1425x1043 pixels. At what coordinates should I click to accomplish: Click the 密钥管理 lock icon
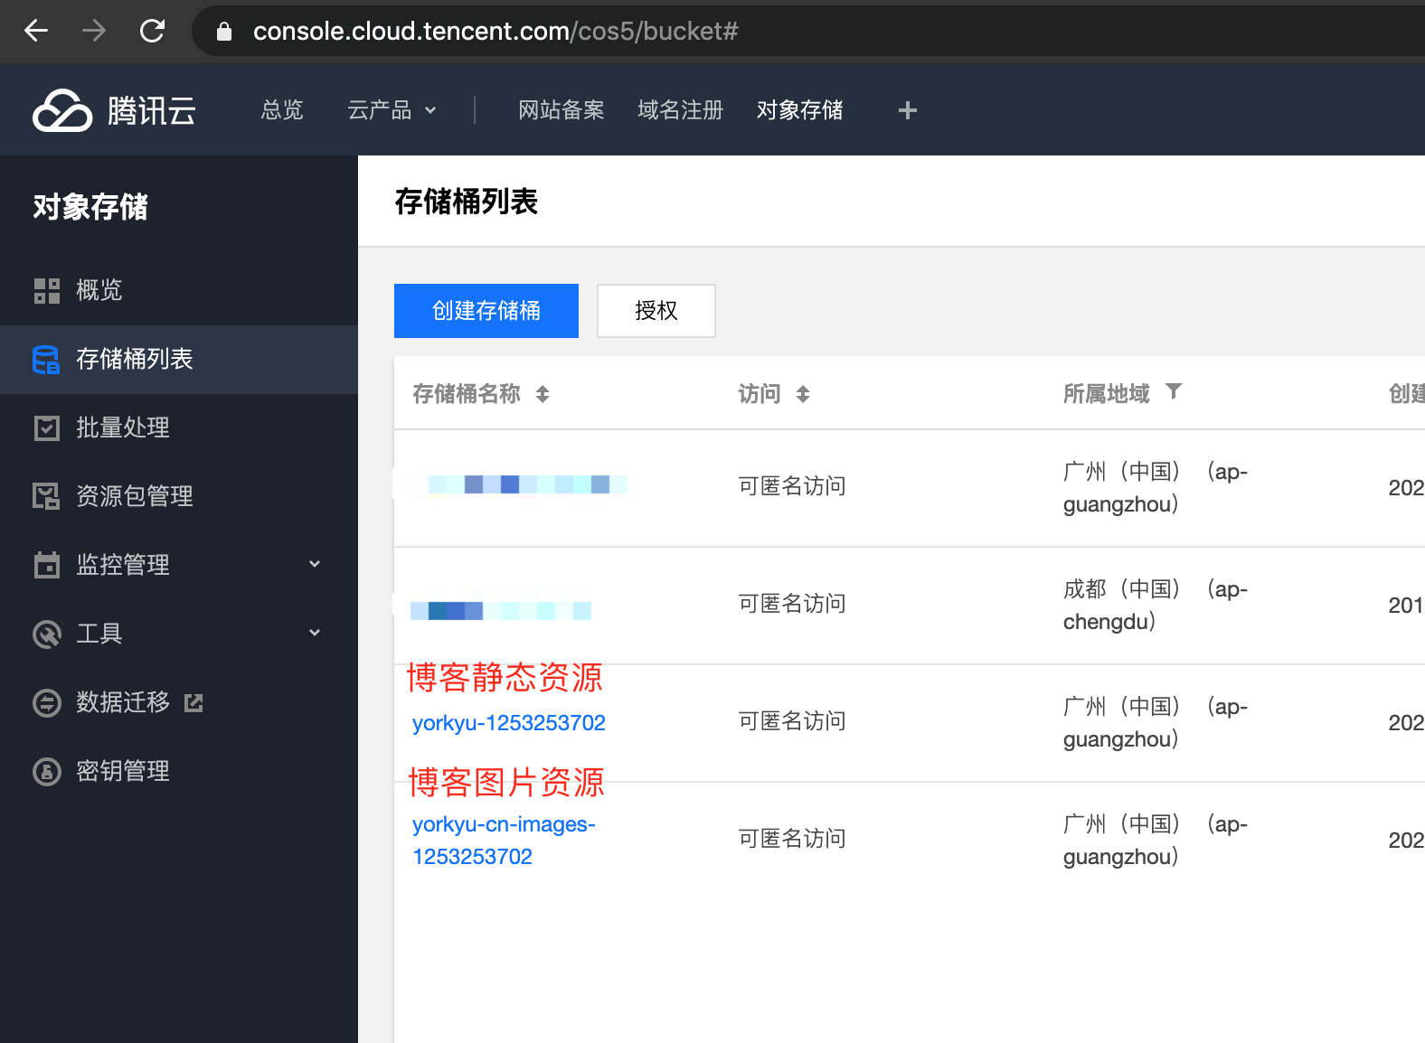[x=47, y=771]
